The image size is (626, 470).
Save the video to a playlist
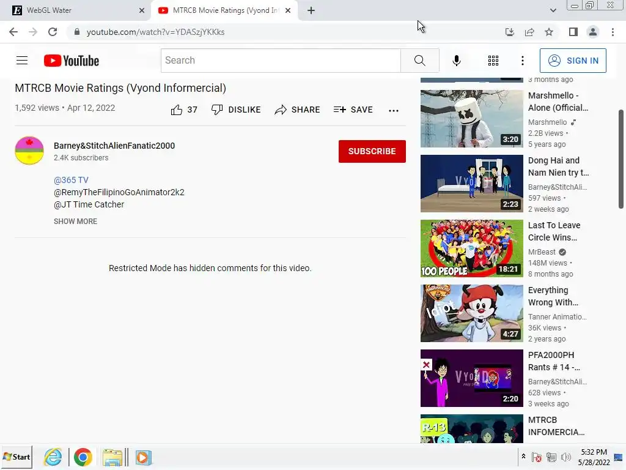pos(353,110)
